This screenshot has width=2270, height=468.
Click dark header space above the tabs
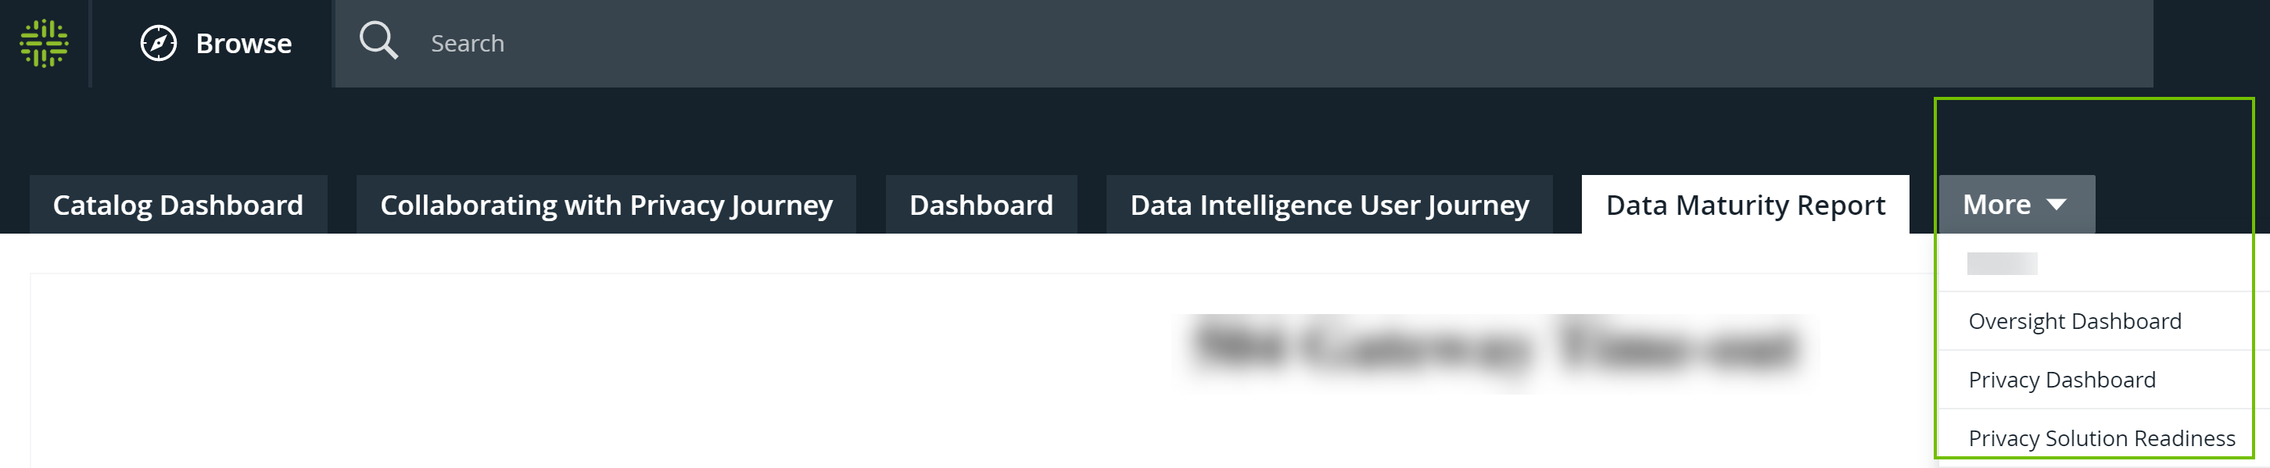[881, 132]
